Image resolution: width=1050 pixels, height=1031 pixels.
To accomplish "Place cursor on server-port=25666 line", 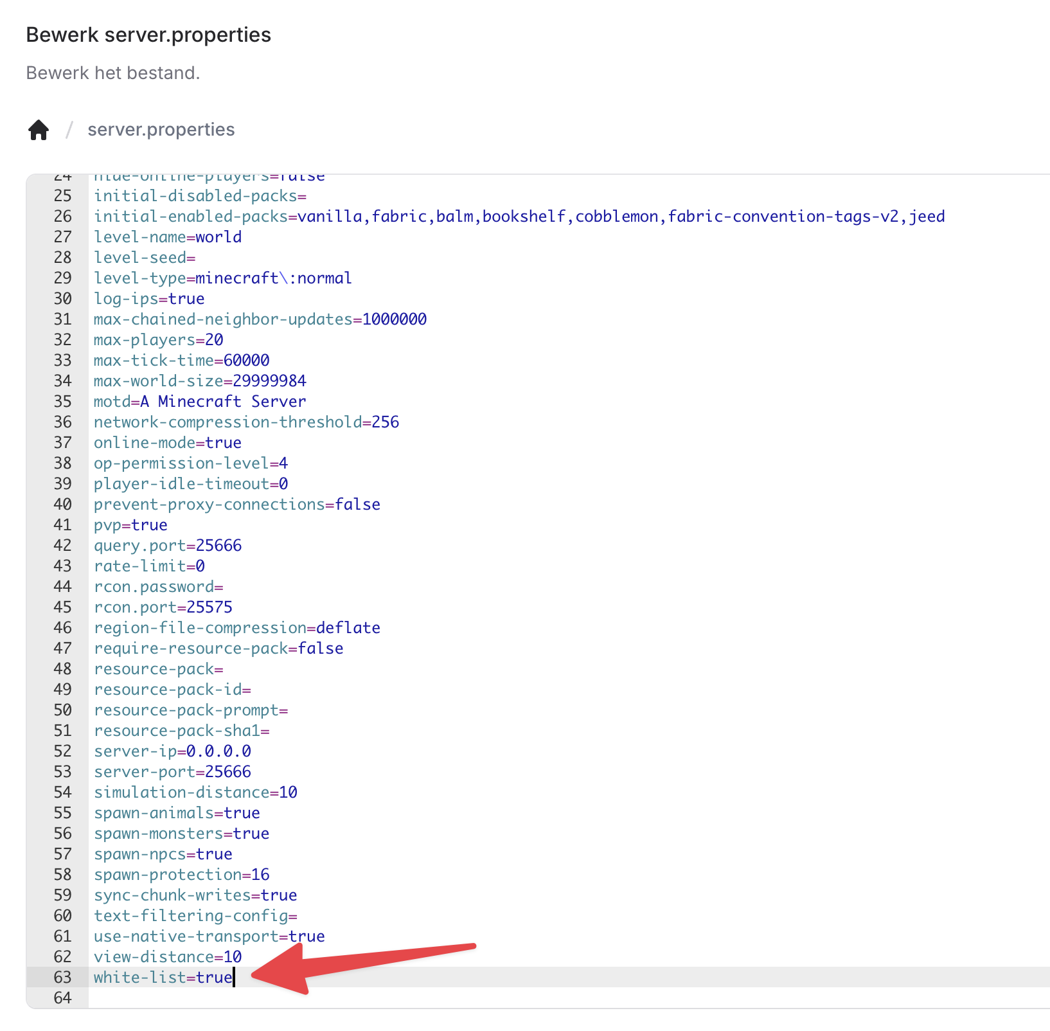I will tap(172, 771).
